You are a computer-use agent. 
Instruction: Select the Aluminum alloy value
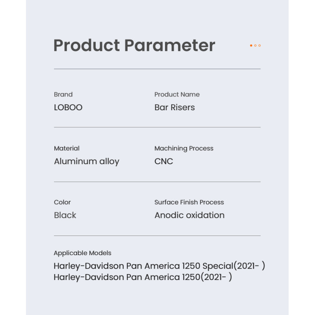(x=87, y=161)
